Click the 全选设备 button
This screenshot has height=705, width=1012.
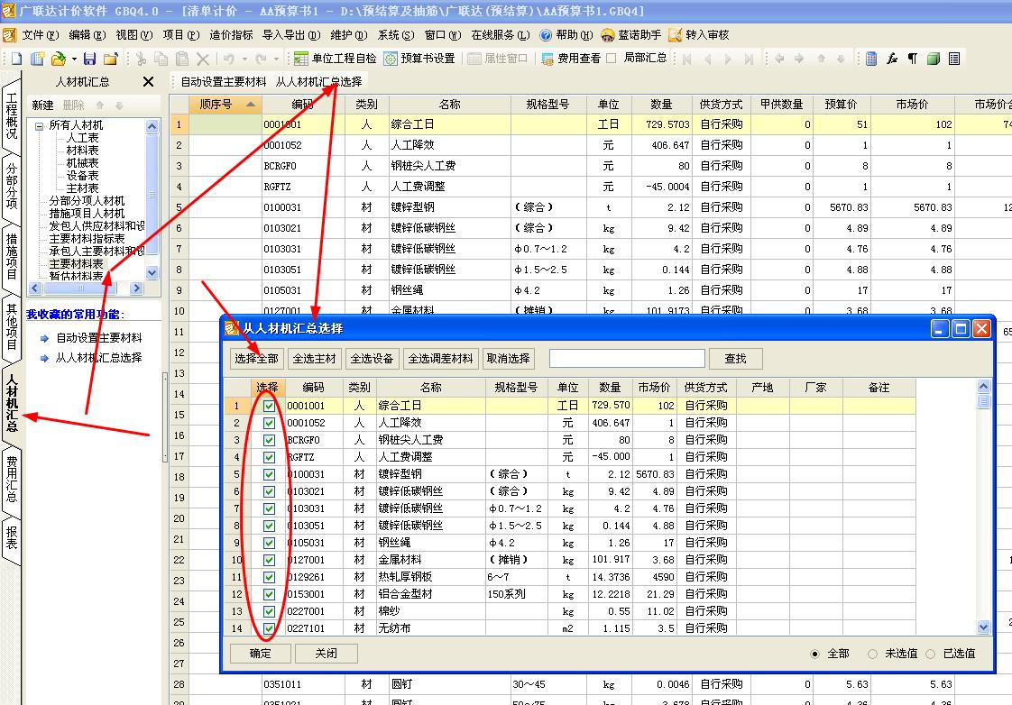(372, 359)
